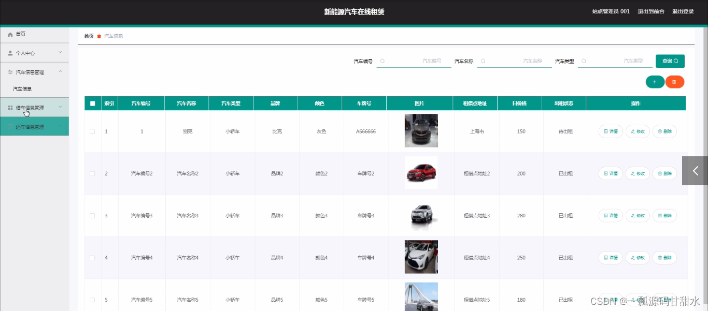Click 修改 for the 汽车编号4 row

coord(638,257)
